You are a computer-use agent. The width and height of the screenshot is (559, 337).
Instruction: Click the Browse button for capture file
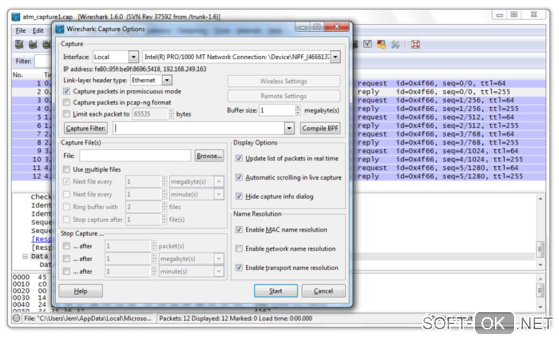[x=209, y=156]
